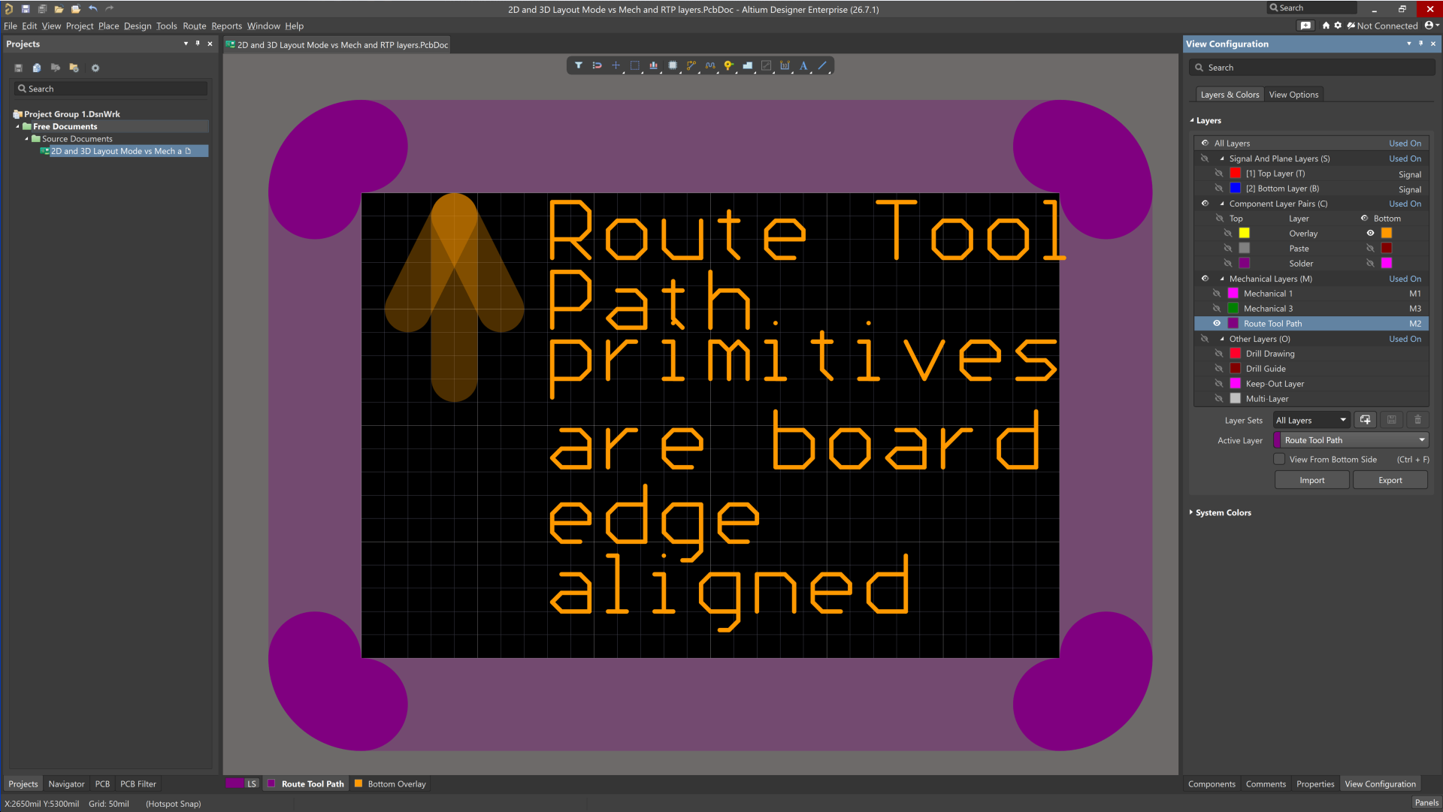Image resolution: width=1443 pixels, height=812 pixels.
Task: Switch to the Navigator panel tab
Action: pyautogui.click(x=66, y=783)
